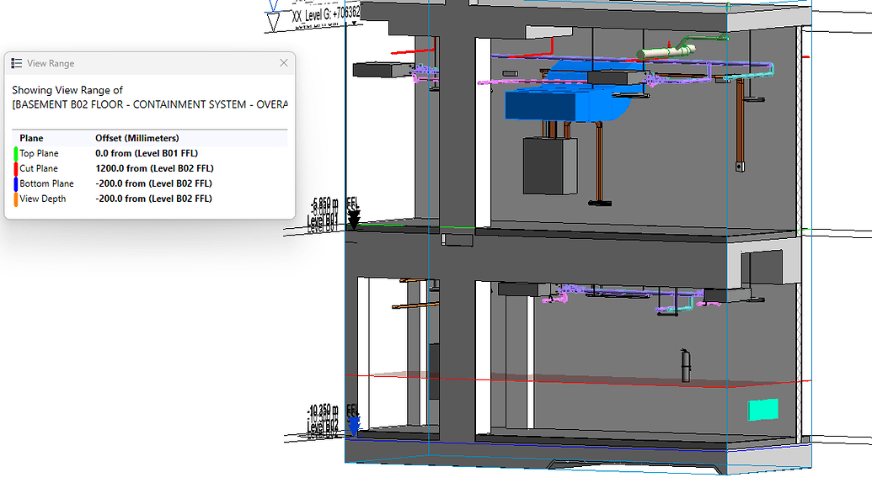
Task: Select the orange View Depth indicator
Action: (15, 198)
